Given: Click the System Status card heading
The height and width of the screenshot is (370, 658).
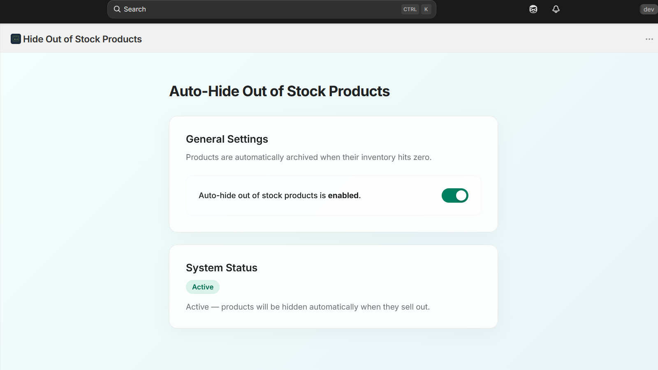Looking at the screenshot, I should click(x=222, y=267).
